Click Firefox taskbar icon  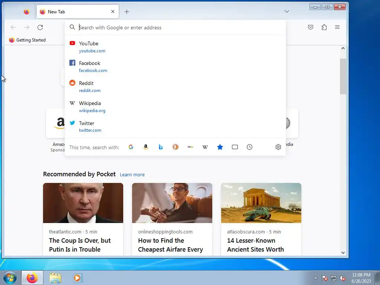32,278
